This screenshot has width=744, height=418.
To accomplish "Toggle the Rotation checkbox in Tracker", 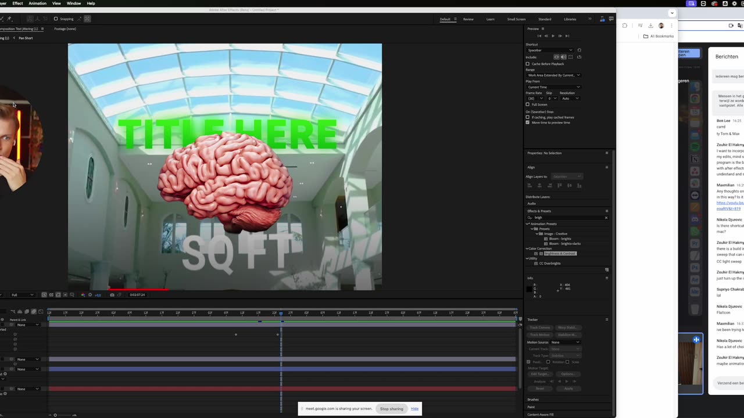I will tap(548, 362).
